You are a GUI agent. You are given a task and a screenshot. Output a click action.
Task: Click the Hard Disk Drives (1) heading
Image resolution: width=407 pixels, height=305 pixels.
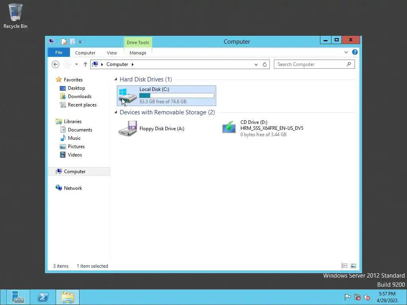pyautogui.click(x=145, y=79)
